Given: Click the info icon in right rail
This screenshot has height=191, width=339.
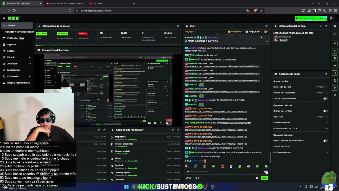Looking at the screenshot, I should (335, 26).
